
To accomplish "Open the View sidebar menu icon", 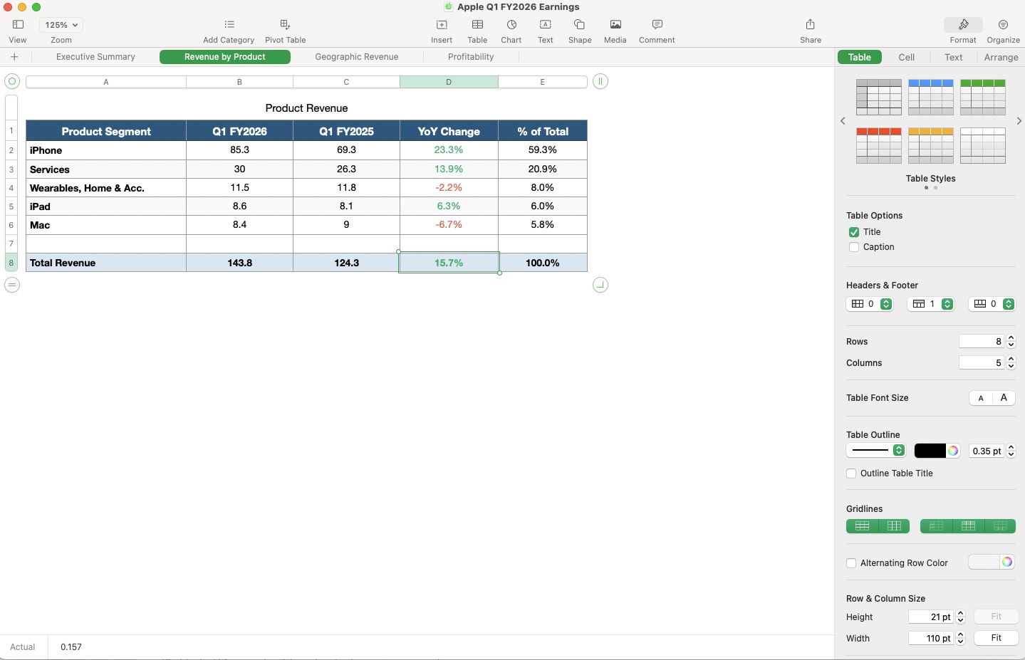I will (x=18, y=25).
